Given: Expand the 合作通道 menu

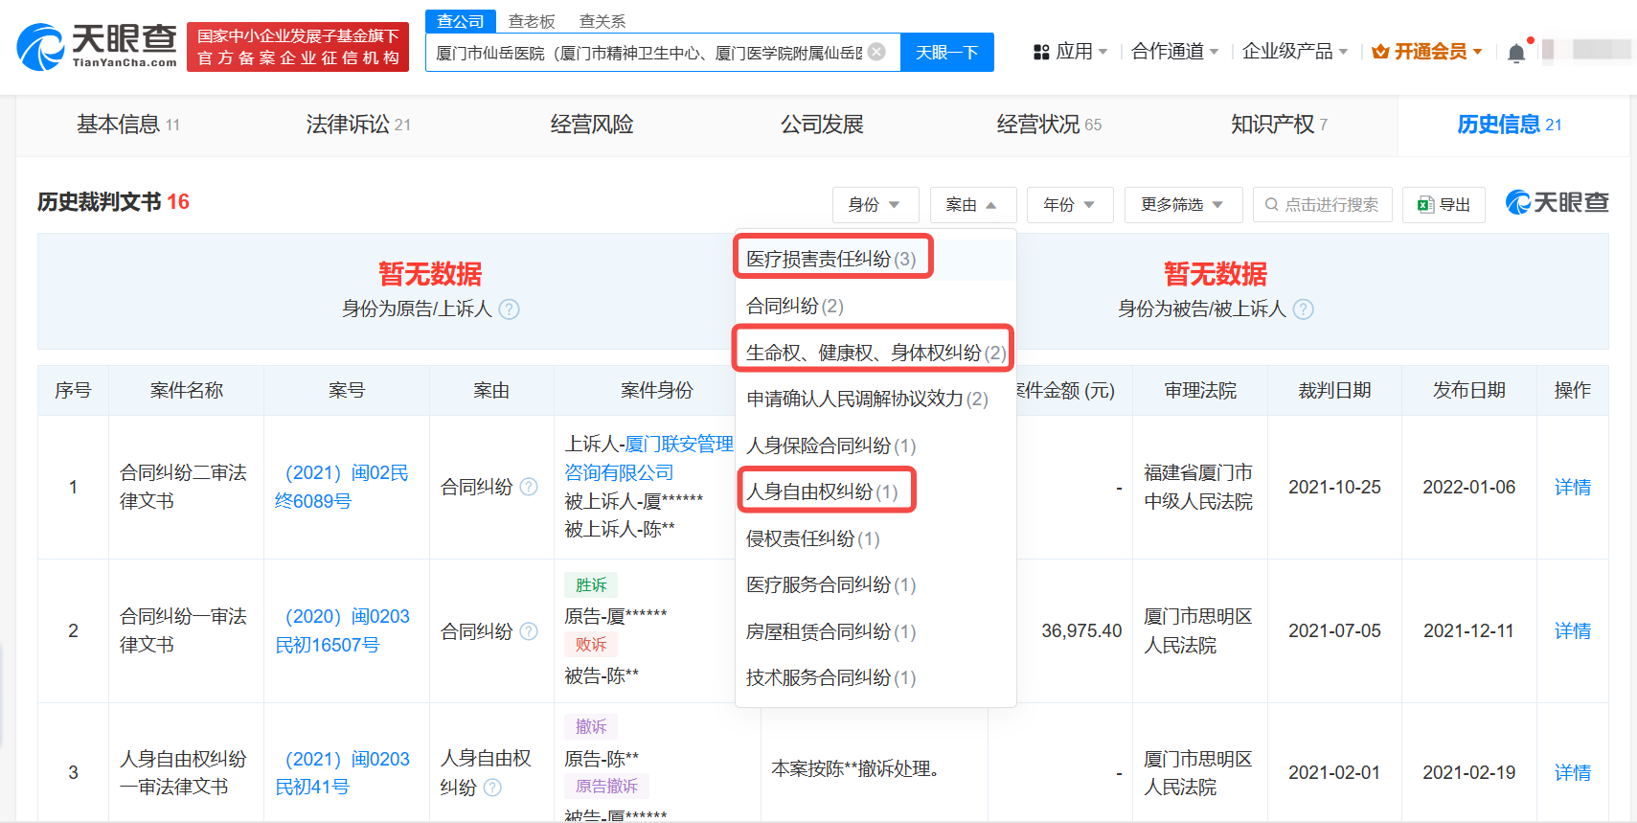Looking at the screenshot, I should (x=1175, y=52).
